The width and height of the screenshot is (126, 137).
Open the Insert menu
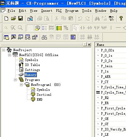click(47, 11)
